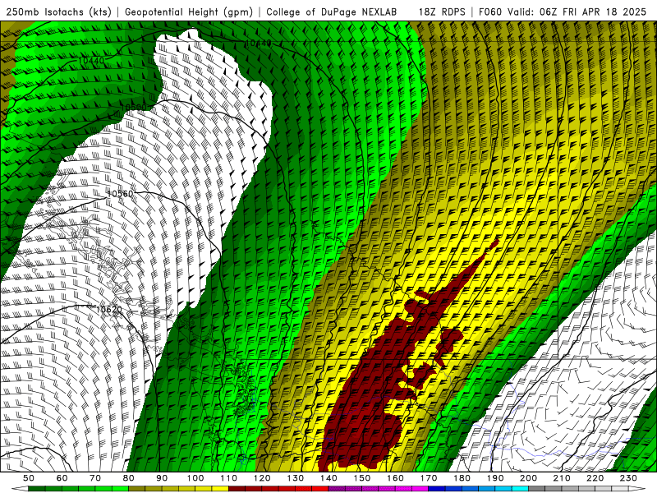657x493 pixels.
Task: Click the 90 value on the colorbar scale
Action: [162, 478]
